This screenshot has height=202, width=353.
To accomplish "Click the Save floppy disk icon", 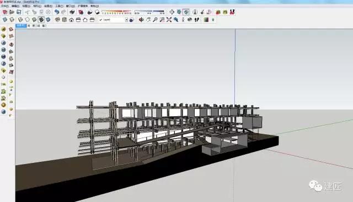I will click(x=19, y=12).
